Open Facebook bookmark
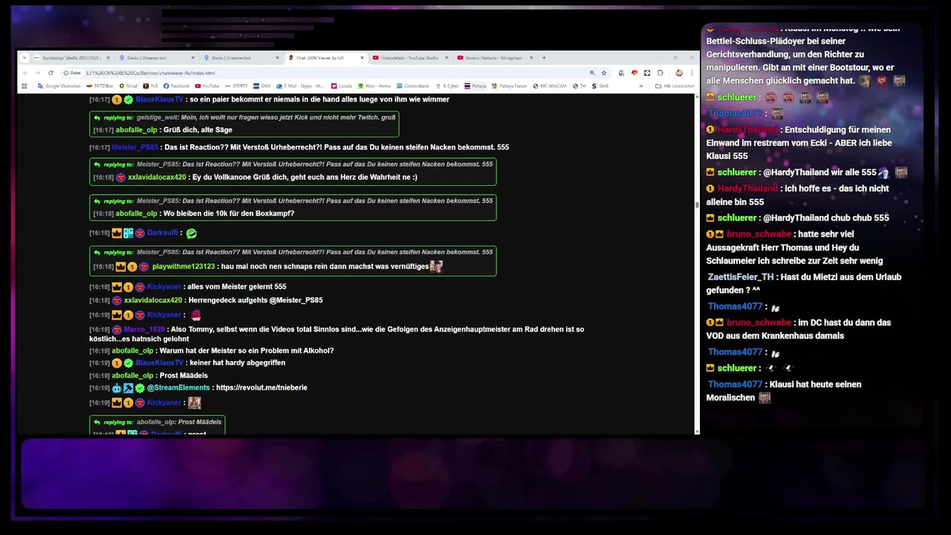 point(177,86)
